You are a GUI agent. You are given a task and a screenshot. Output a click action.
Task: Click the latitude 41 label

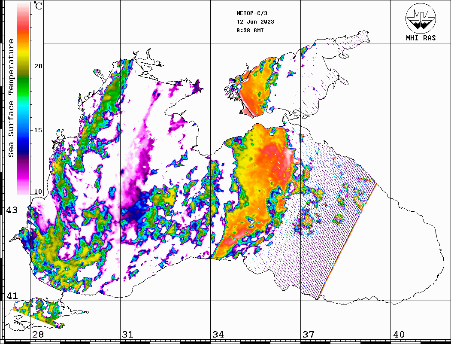coord(12,296)
